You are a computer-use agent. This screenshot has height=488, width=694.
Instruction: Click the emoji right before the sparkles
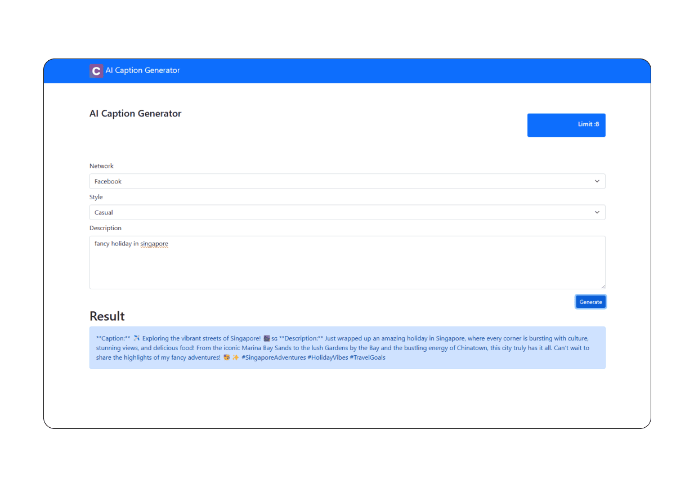click(x=226, y=357)
